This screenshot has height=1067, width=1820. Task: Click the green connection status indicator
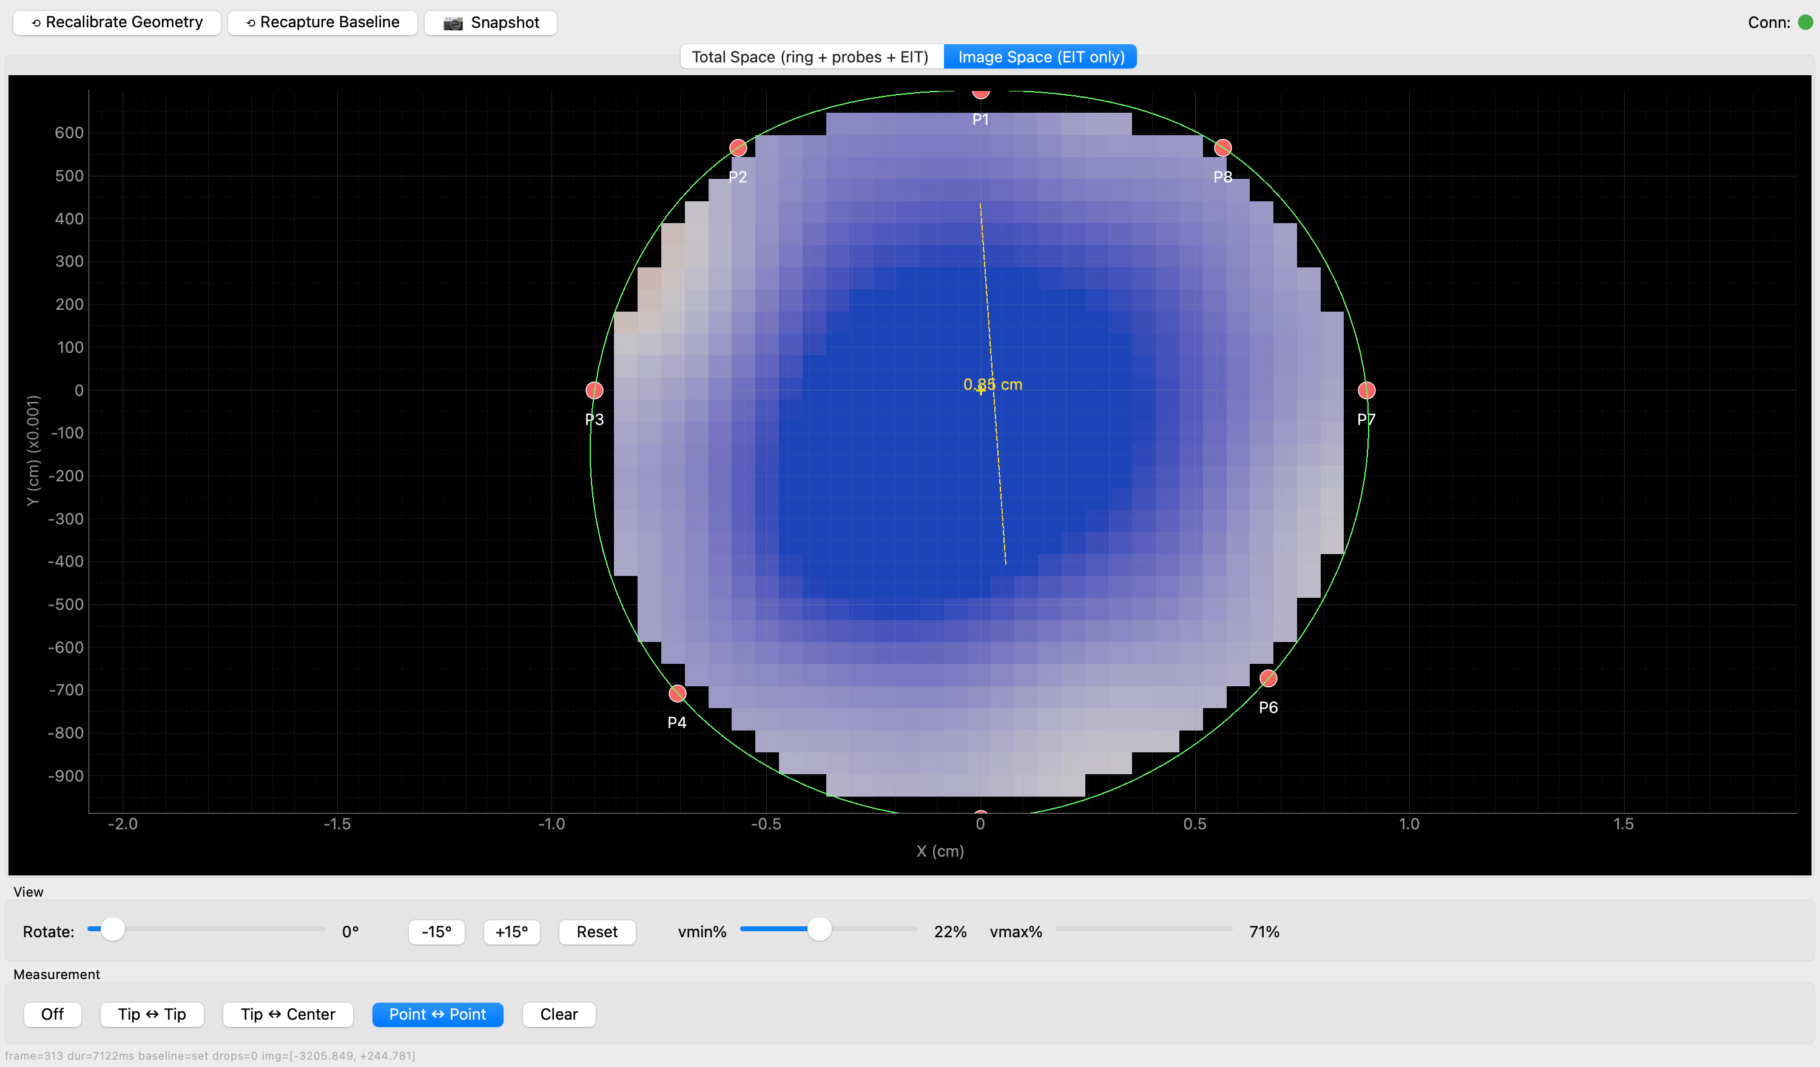1805,22
